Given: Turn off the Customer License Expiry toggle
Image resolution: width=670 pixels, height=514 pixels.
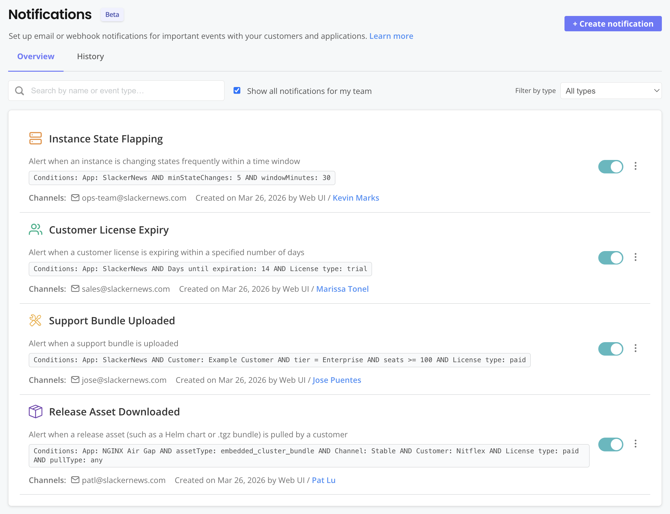Looking at the screenshot, I should coord(610,258).
